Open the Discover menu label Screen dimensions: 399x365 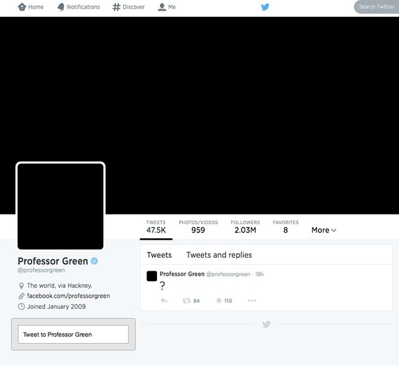point(134,7)
